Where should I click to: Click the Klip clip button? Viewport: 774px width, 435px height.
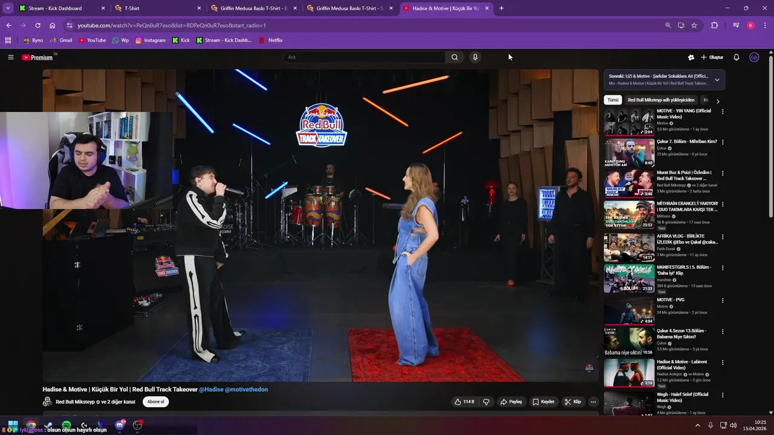click(573, 402)
